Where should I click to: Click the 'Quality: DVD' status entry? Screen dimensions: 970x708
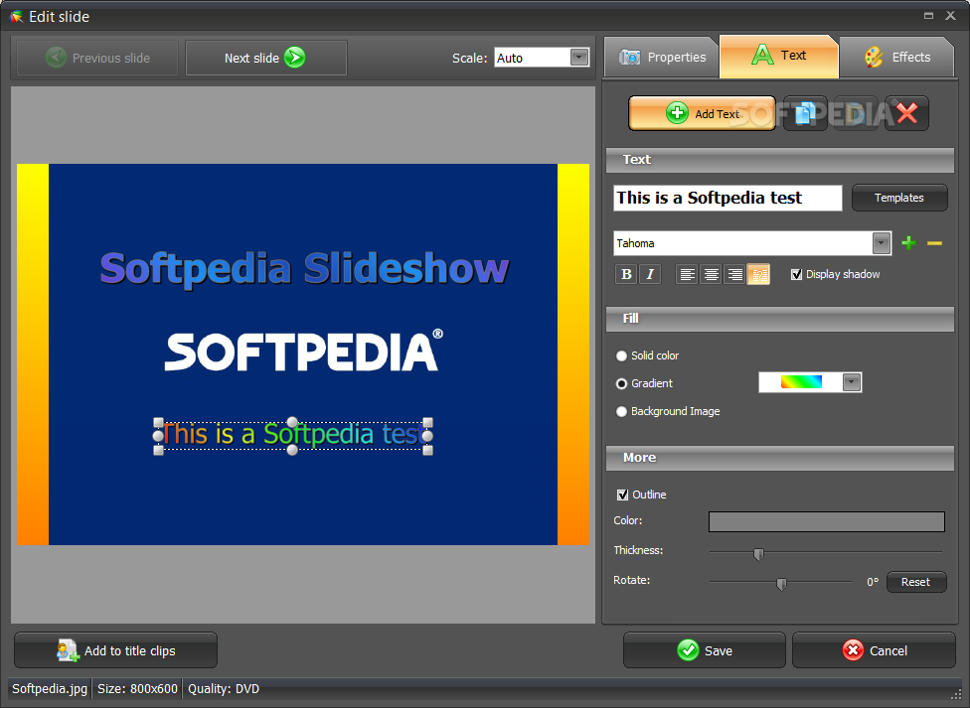[224, 688]
